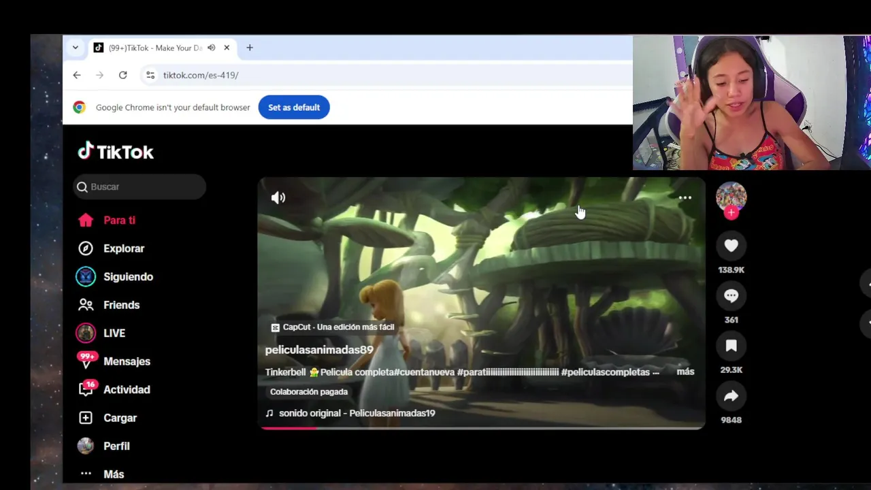Share the video with the arrow icon
The image size is (871, 490).
(732, 396)
